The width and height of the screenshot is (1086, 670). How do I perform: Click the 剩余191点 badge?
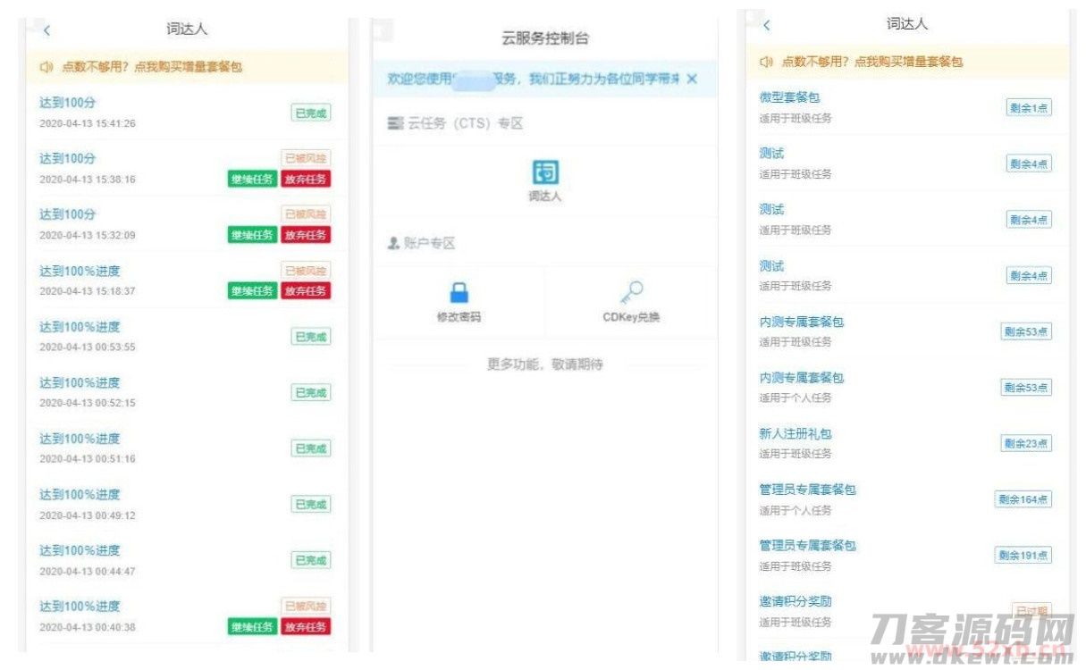[x=1023, y=556]
